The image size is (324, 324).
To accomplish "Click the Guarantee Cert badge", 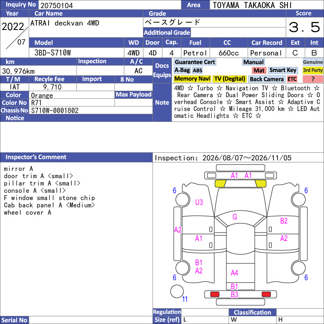I will click(195, 62).
